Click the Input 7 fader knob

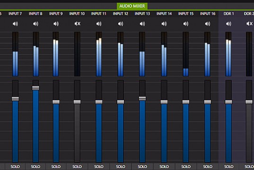16,99
